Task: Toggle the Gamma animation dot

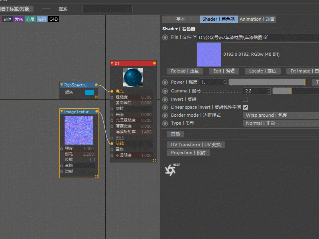Action: (x=165, y=91)
